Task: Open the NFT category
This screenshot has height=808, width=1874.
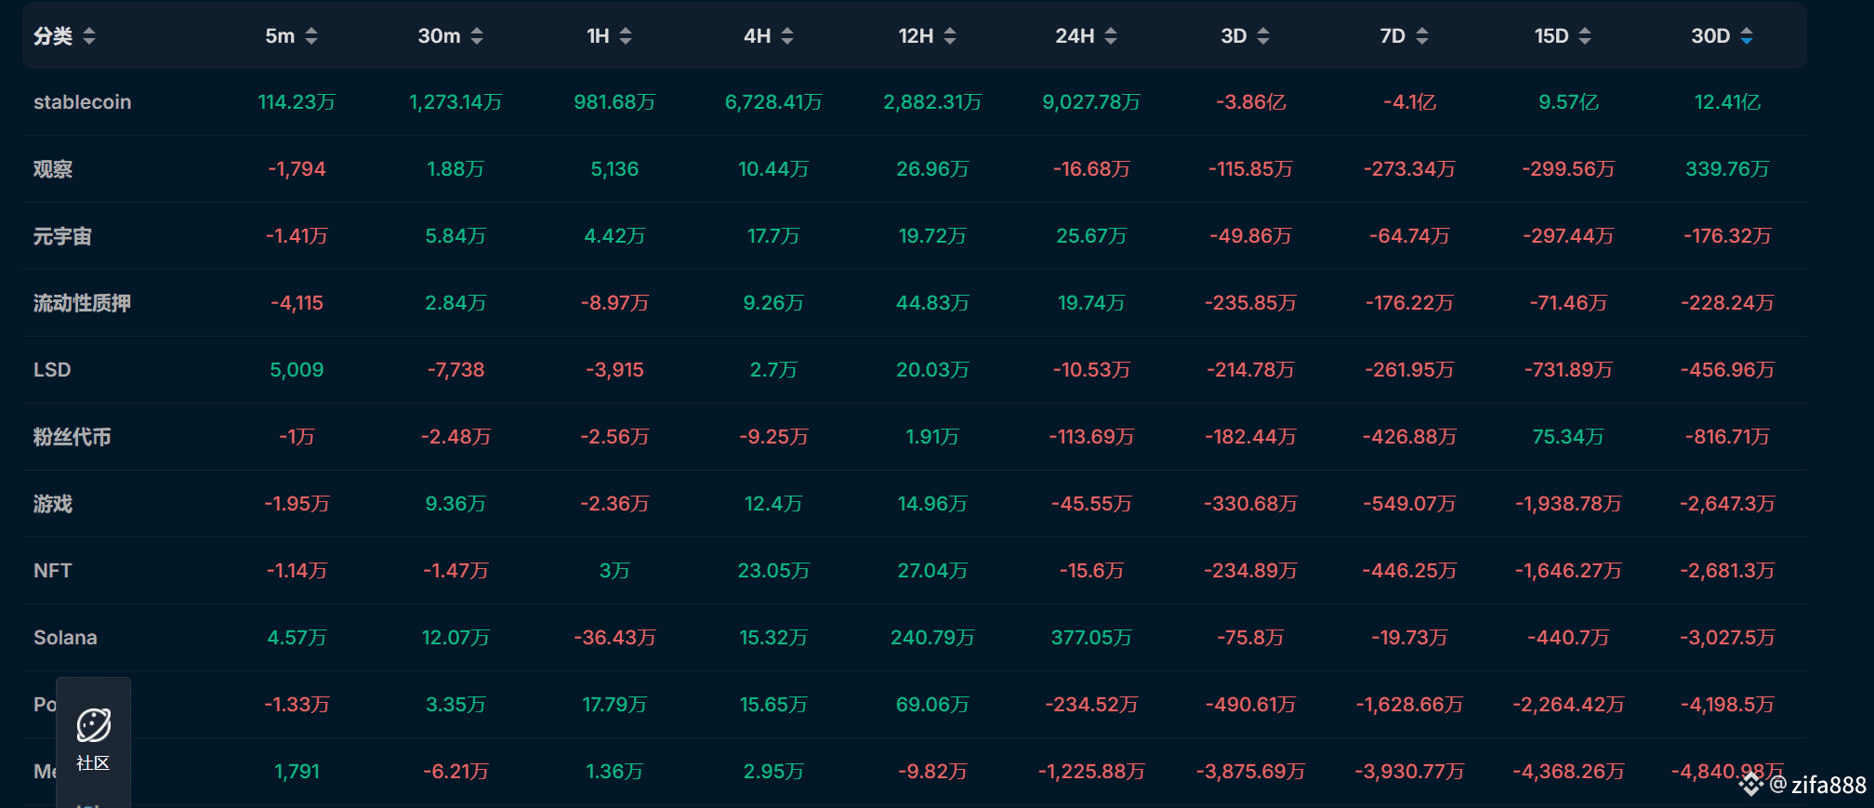Action: pos(53,571)
